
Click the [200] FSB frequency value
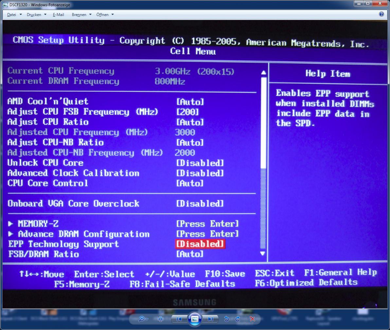[x=187, y=112]
